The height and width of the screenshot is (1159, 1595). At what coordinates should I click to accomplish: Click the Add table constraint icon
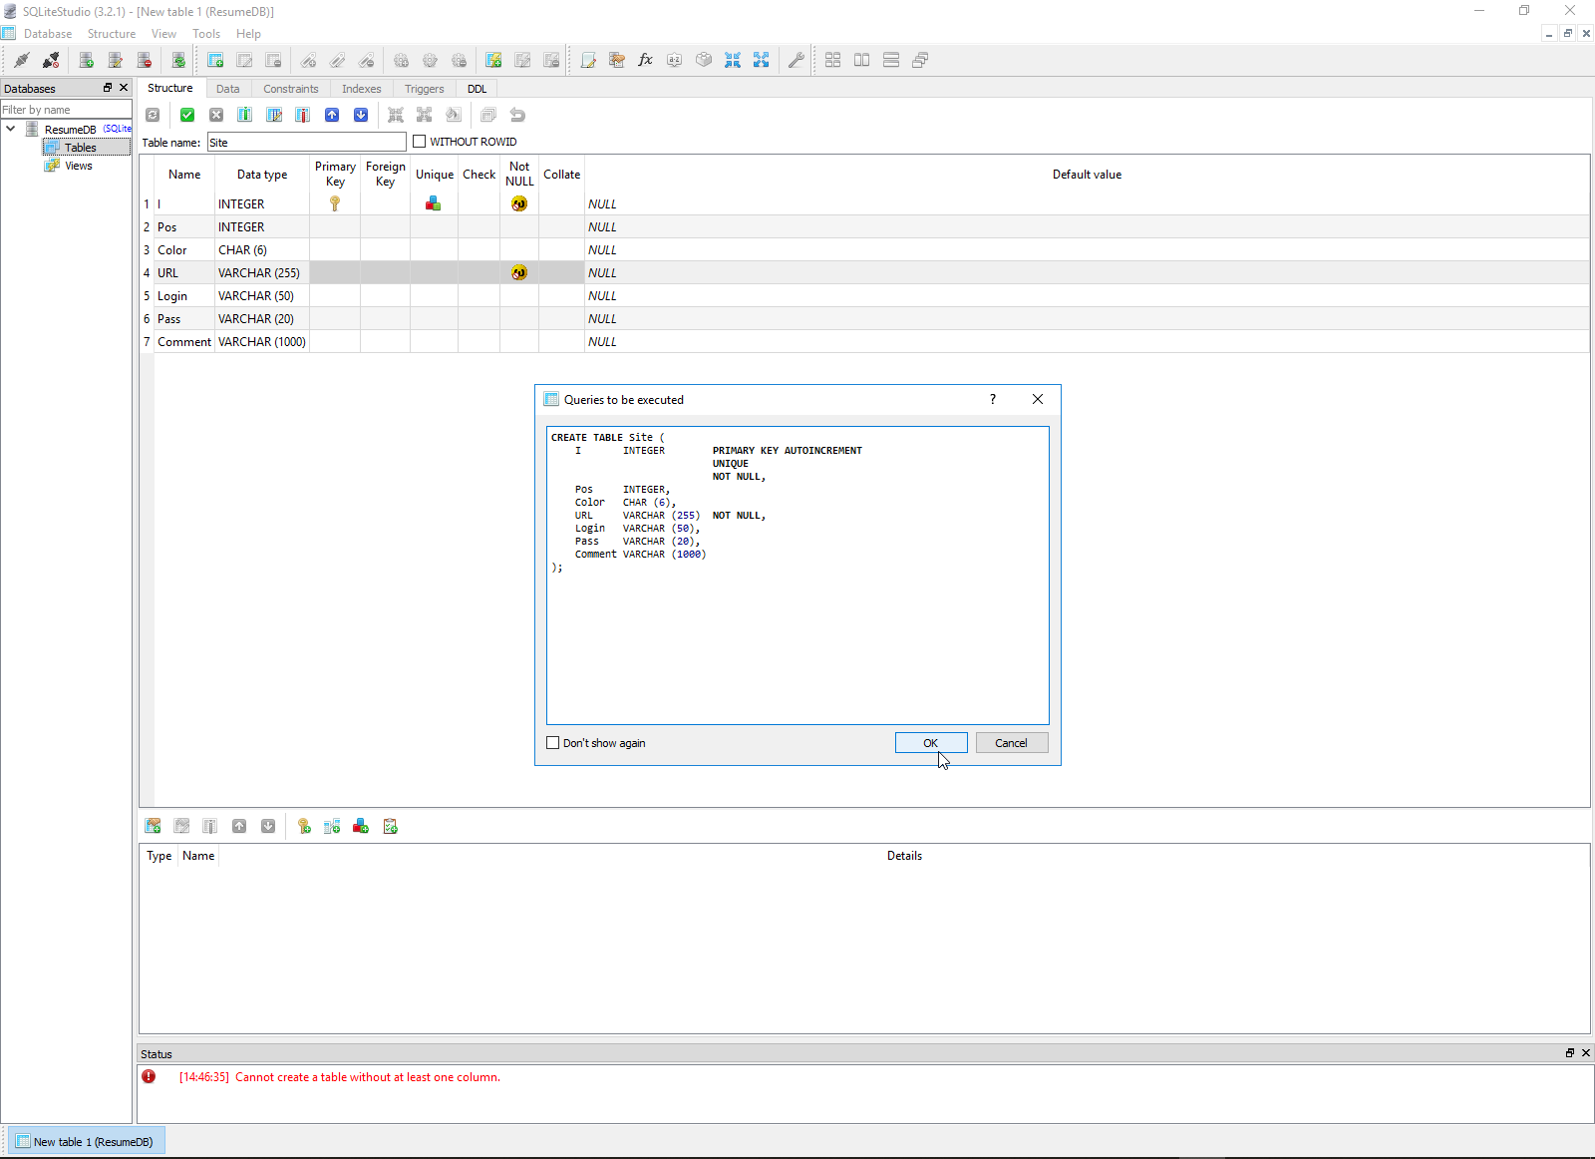[x=153, y=826]
